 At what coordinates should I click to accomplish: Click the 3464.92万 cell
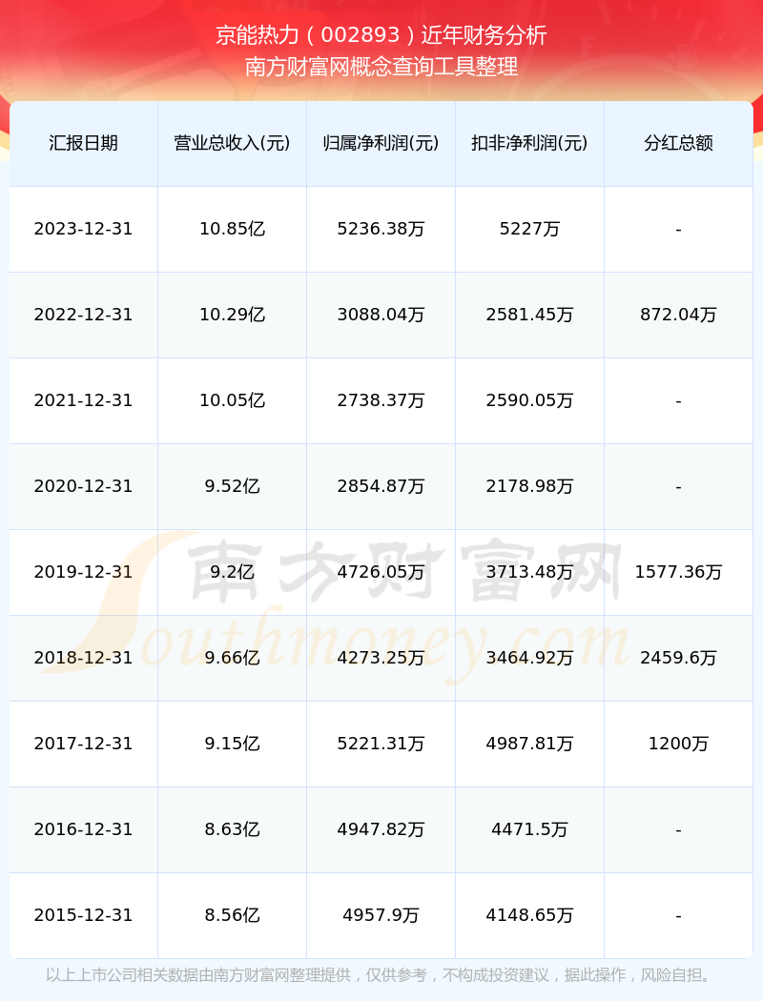coord(530,658)
